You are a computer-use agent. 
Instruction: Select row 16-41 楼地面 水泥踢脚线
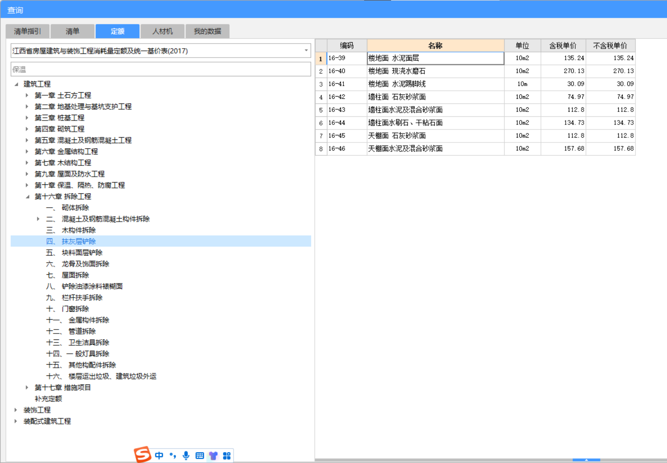pyautogui.click(x=475, y=84)
